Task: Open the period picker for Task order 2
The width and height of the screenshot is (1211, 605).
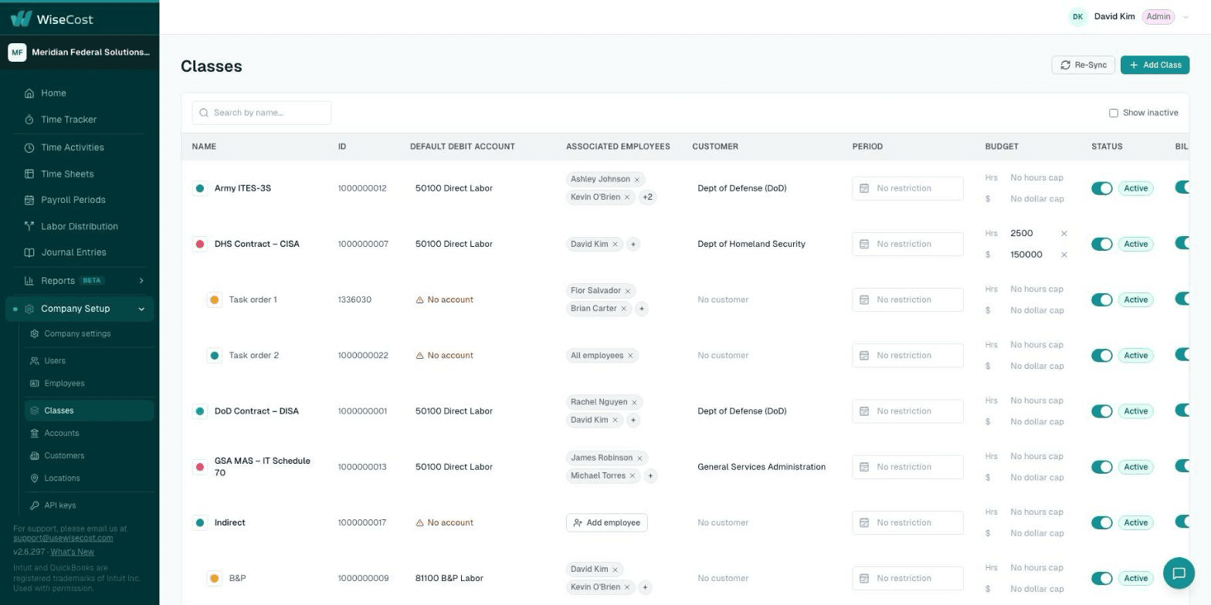Action: pos(907,356)
